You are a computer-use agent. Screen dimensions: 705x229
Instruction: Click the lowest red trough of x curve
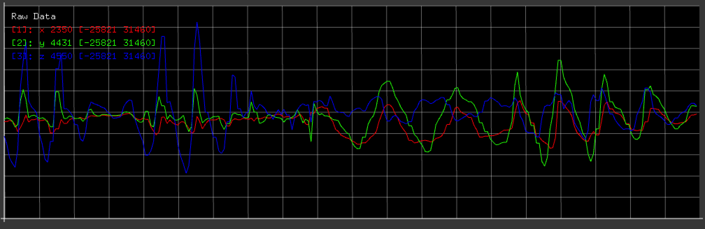coord(550,148)
